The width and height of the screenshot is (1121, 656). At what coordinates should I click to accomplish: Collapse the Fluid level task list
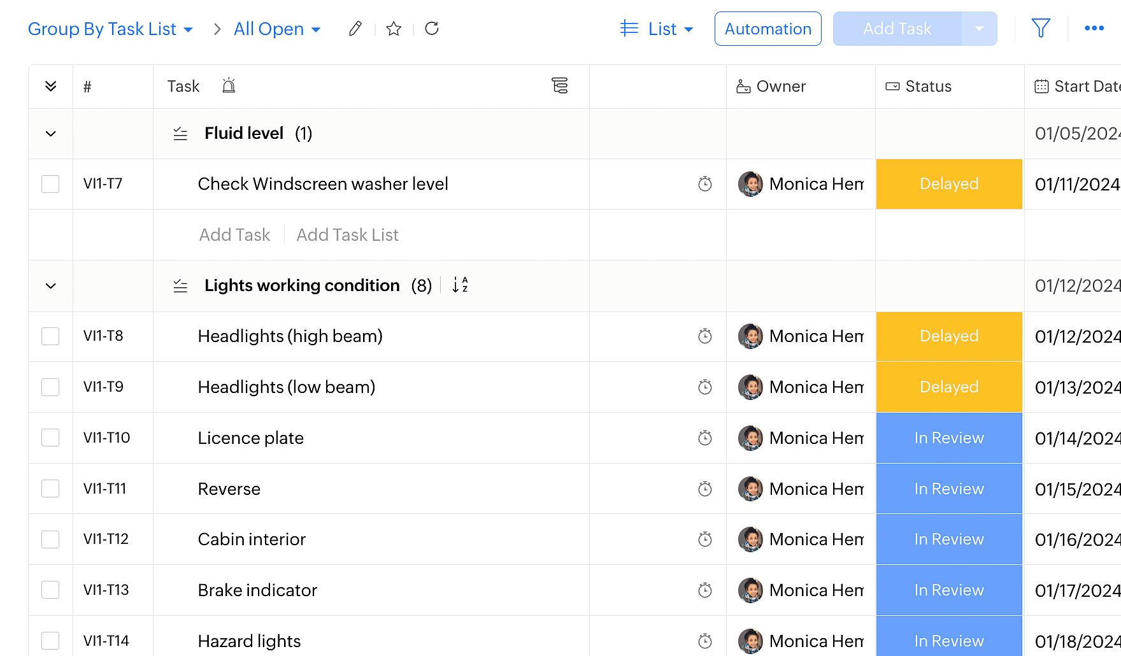(51, 134)
